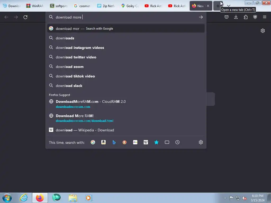The height and width of the screenshot is (203, 271).
Task: Select the 'downloads' suggestion
Action: [x=126, y=38]
